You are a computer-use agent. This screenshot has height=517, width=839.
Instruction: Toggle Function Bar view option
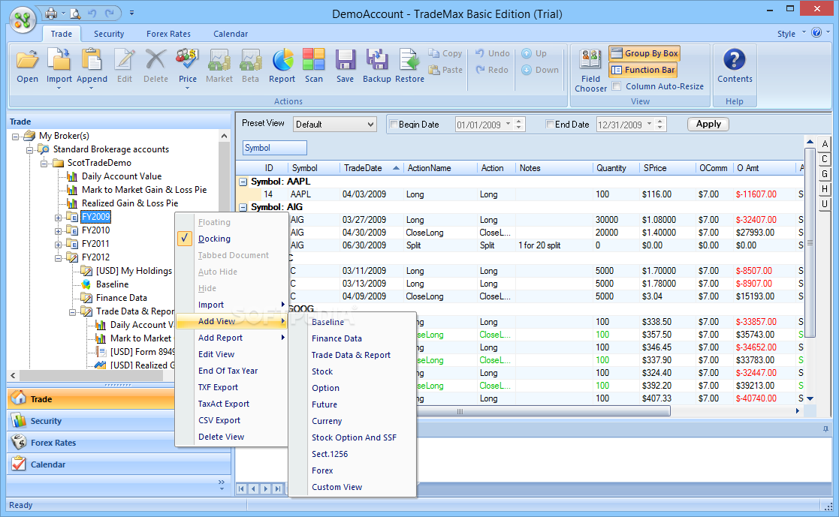(643, 70)
